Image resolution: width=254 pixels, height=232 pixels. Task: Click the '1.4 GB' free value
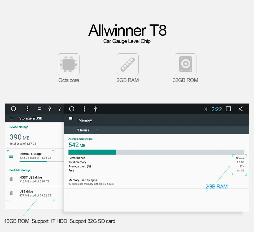(240, 171)
